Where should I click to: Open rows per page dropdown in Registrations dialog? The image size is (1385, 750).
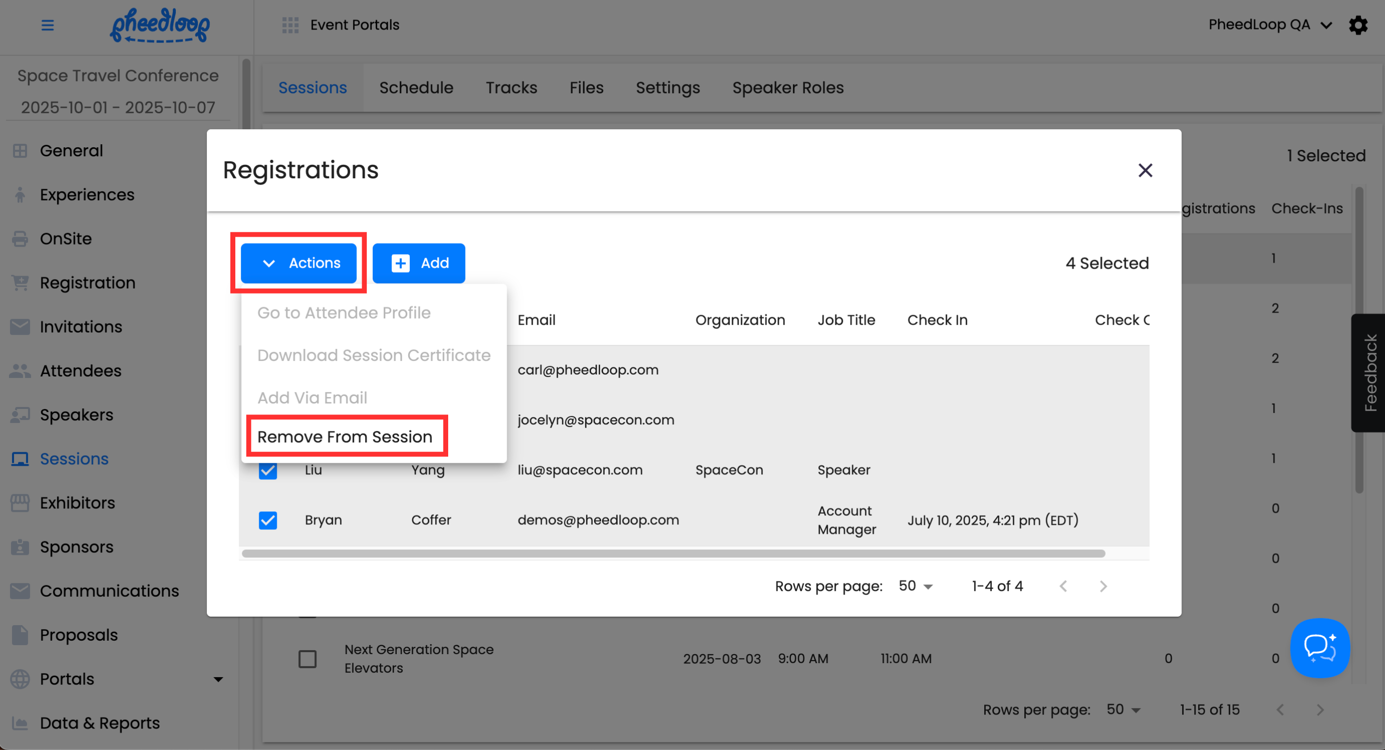916,586
